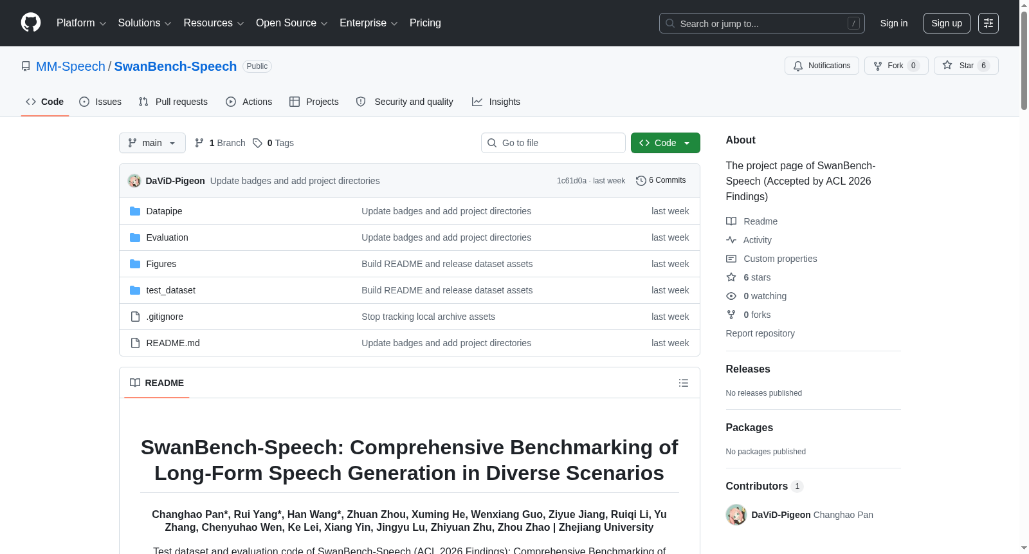Open the Packages heading link
This screenshot has width=1029, height=554.
[749, 427]
